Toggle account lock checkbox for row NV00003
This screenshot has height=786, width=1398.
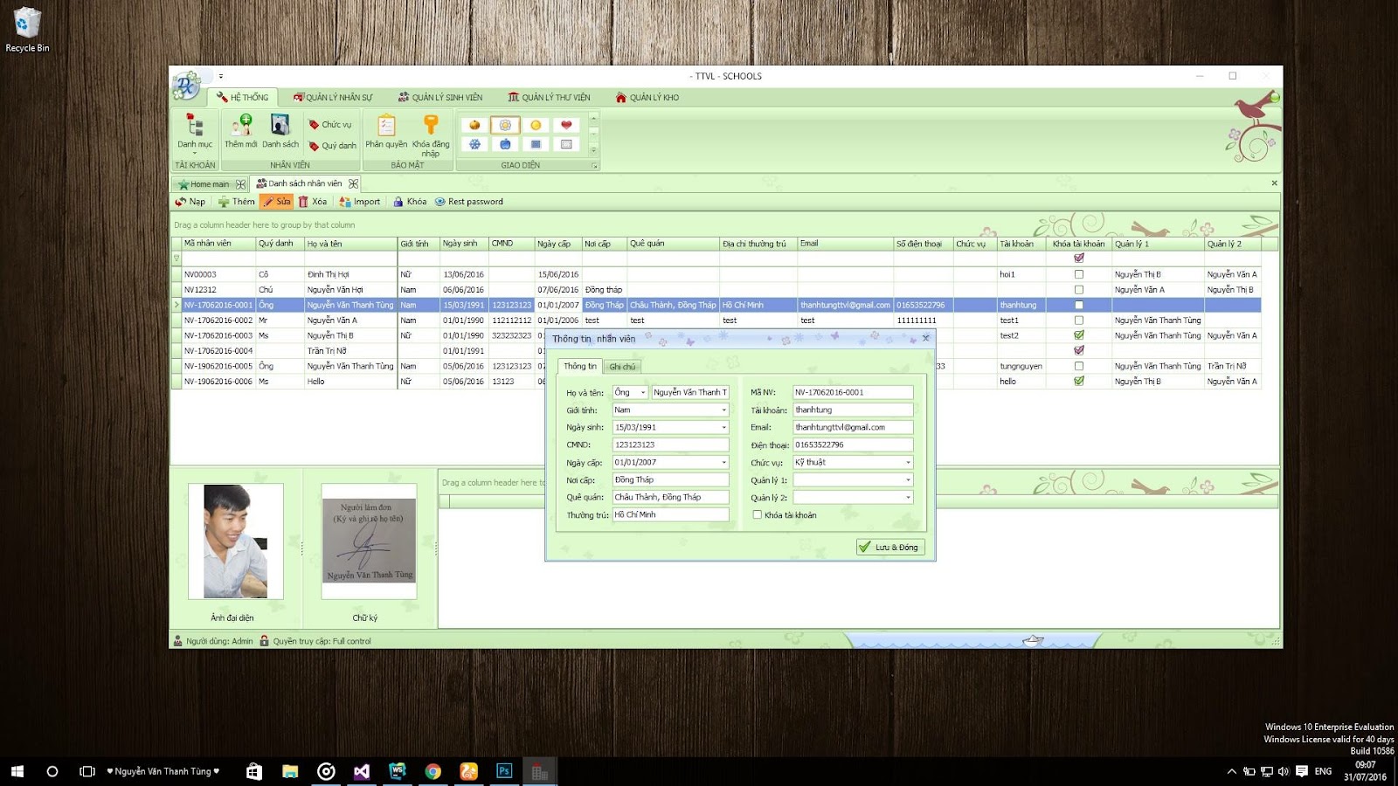click(1079, 274)
